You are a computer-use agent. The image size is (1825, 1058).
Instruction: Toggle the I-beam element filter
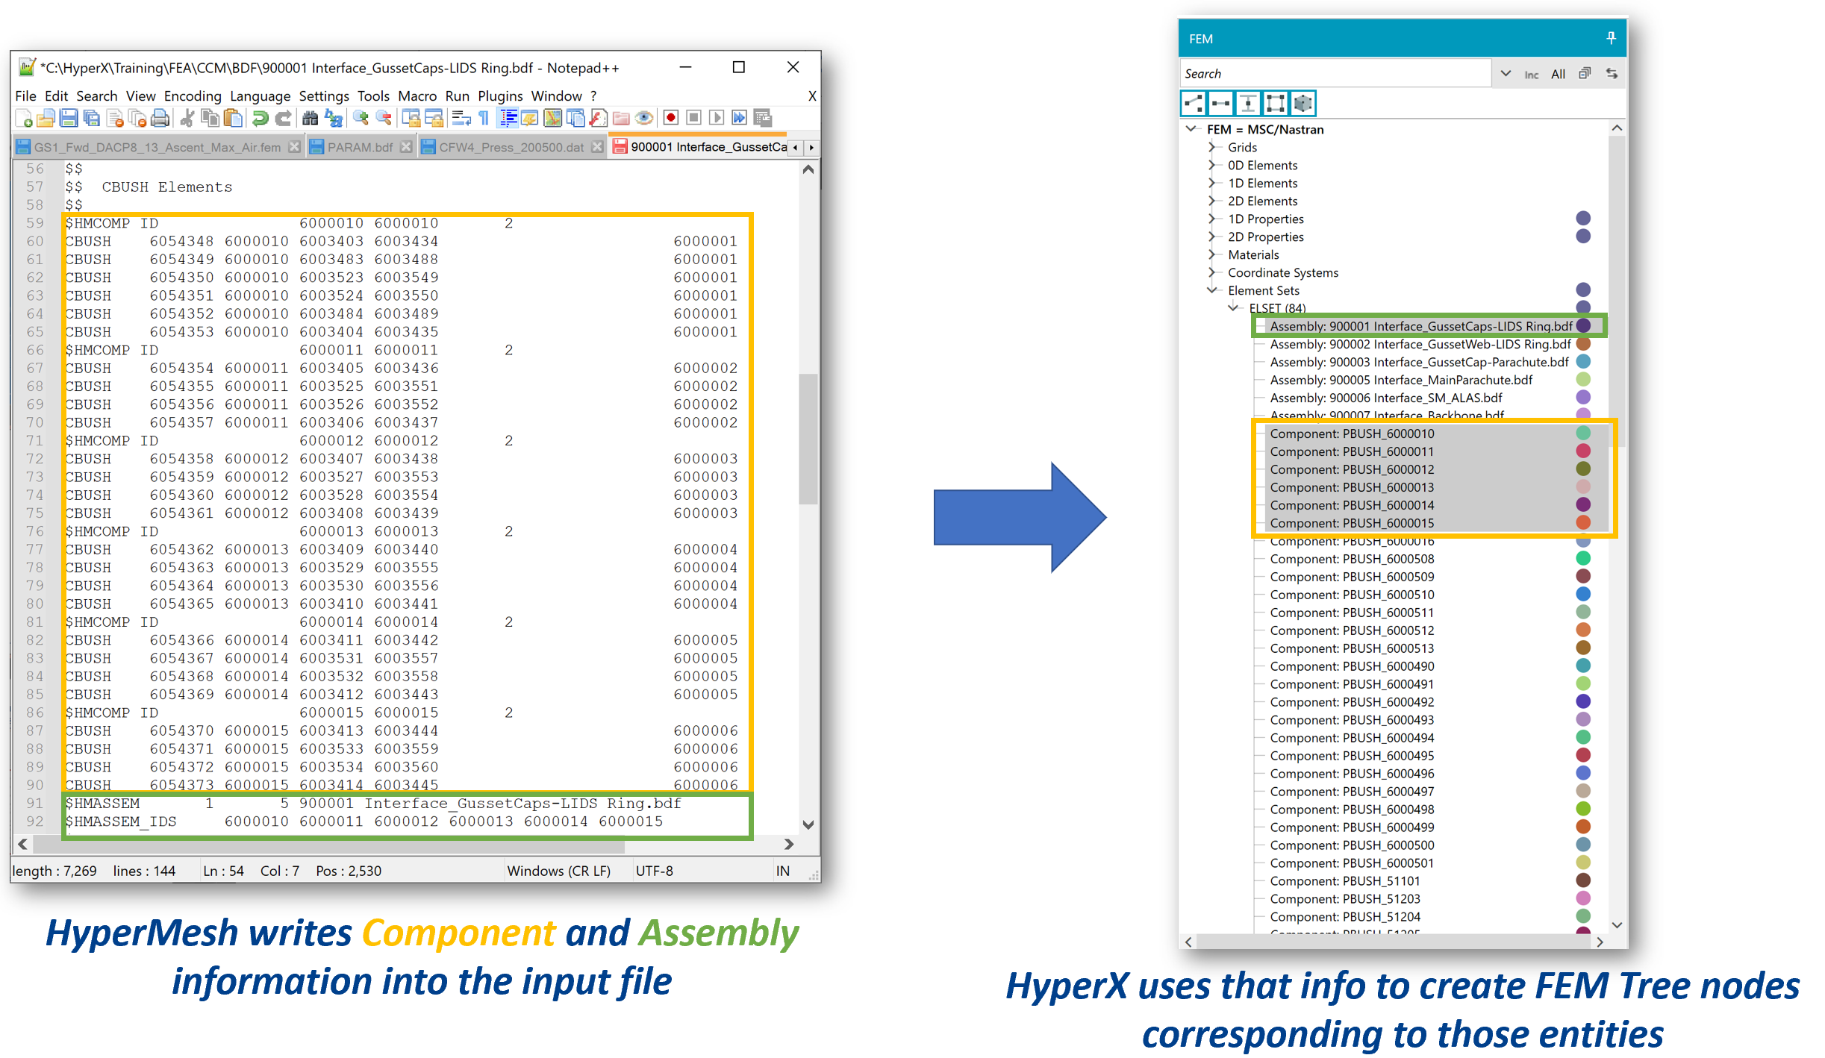[1248, 103]
